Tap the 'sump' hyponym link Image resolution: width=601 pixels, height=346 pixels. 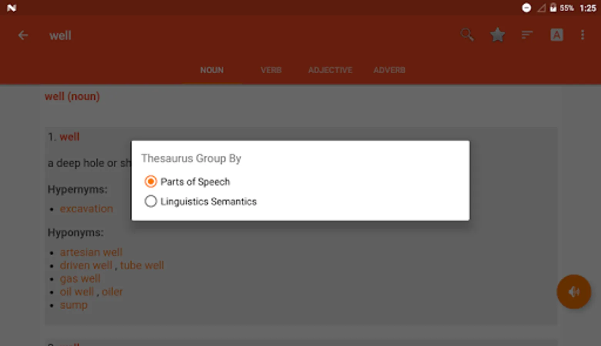73,305
